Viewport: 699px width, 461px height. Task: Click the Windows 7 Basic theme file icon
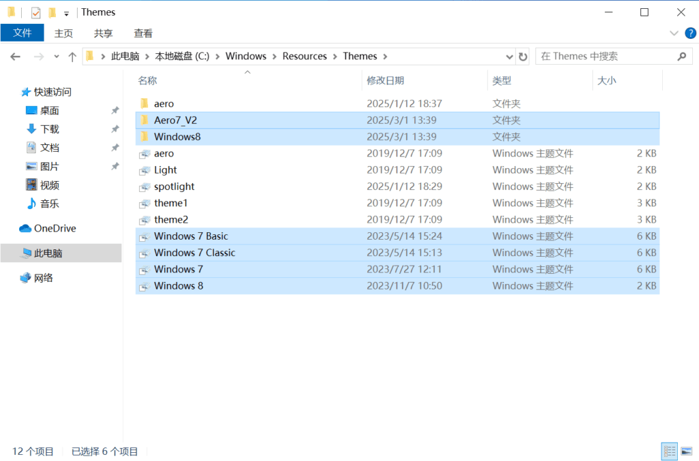144,236
